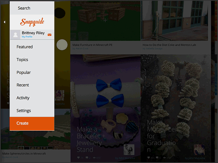The width and height of the screenshot is (218, 163).
Task: Open My Profile link
Action: (27, 37)
